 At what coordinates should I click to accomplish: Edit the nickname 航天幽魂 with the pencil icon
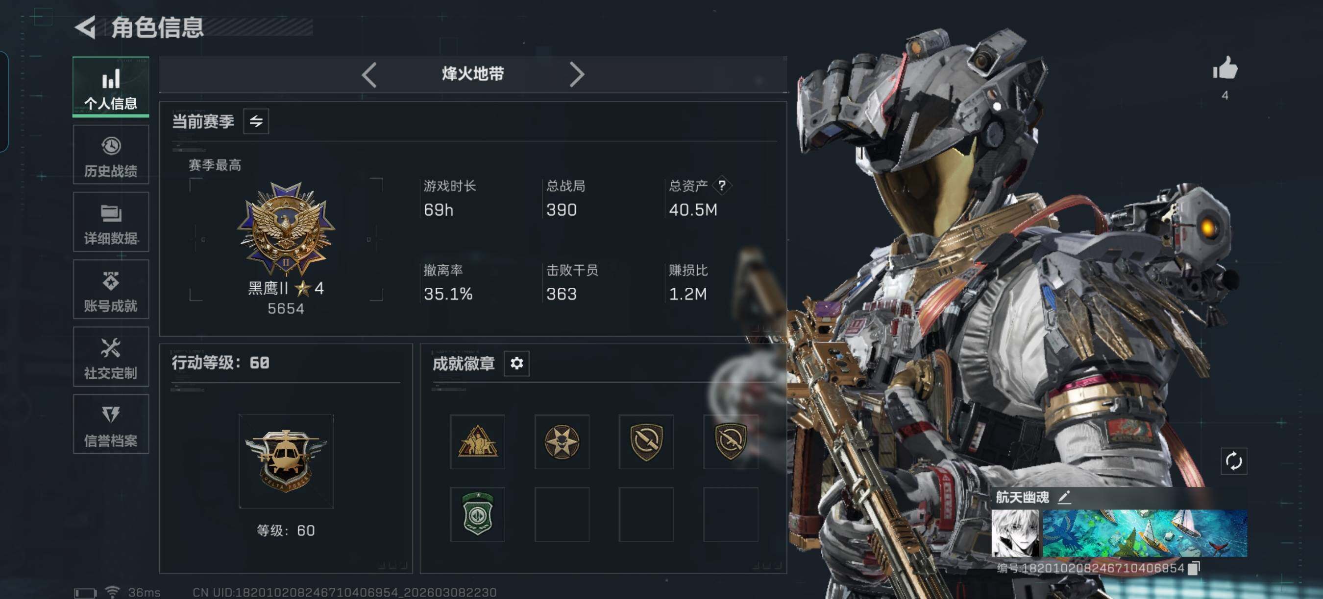(1064, 496)
